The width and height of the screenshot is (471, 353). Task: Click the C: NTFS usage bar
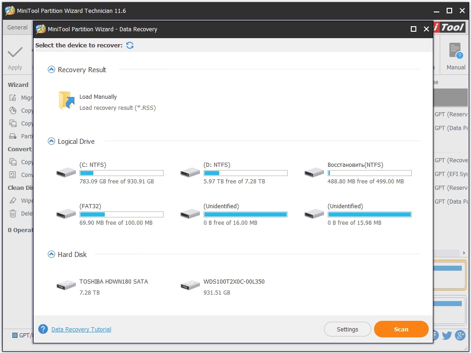(x=121, y=173)
